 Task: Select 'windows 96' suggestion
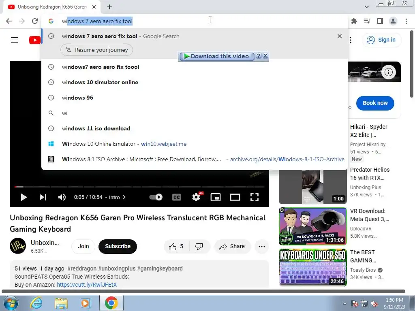pyautogui.click(x=195, y=98)
